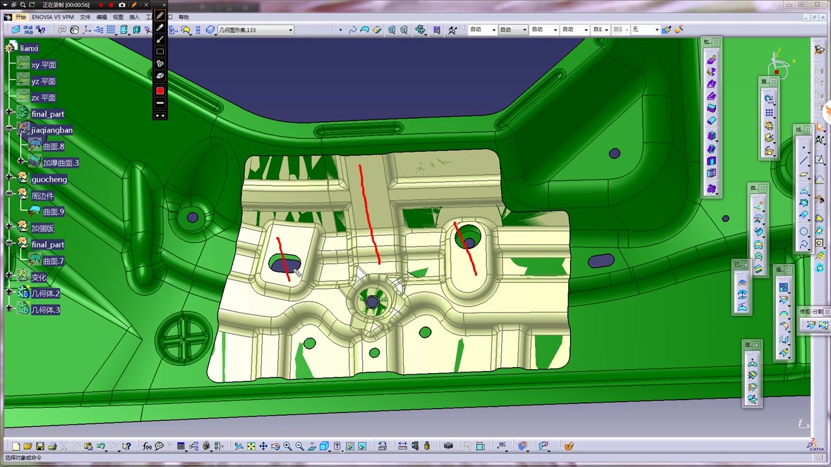Viewport: 831px width, 467px height.
Task: Select the 加强版 tree item
Action: pyautogui.click(x=43, y=228)
